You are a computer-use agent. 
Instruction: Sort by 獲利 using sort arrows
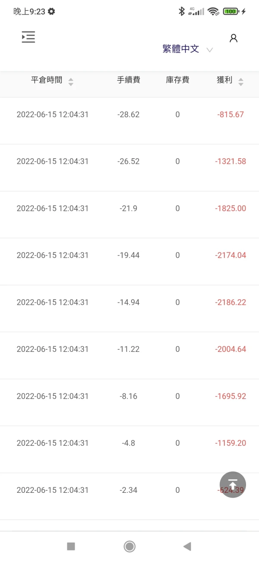[x=241, y=82]
